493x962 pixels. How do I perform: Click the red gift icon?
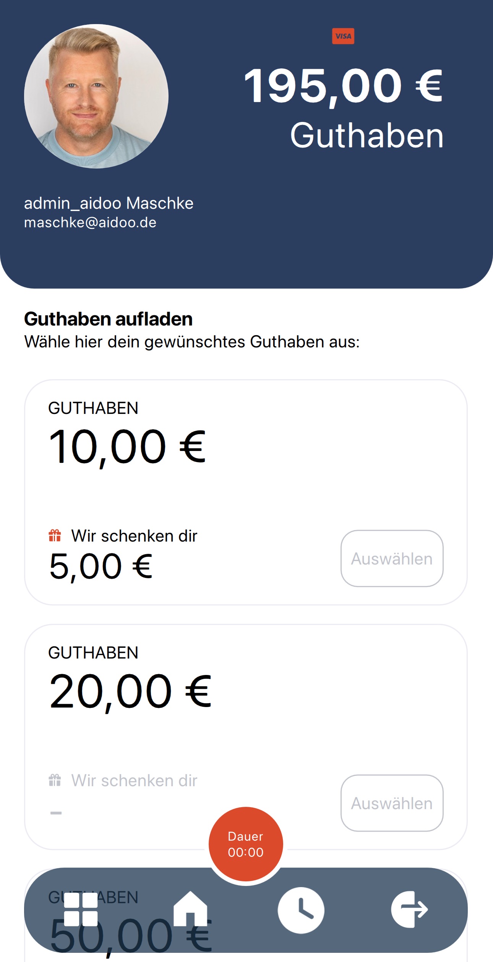(x=55, y=535)
